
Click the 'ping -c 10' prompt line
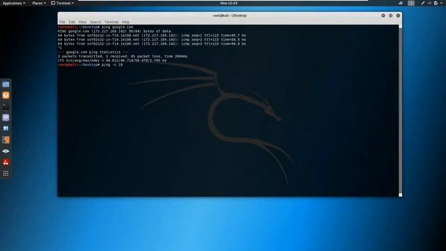[x=90, y=65]
